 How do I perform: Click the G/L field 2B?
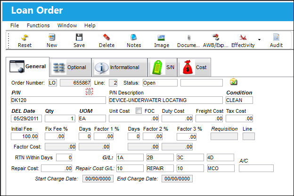[160, 157]
